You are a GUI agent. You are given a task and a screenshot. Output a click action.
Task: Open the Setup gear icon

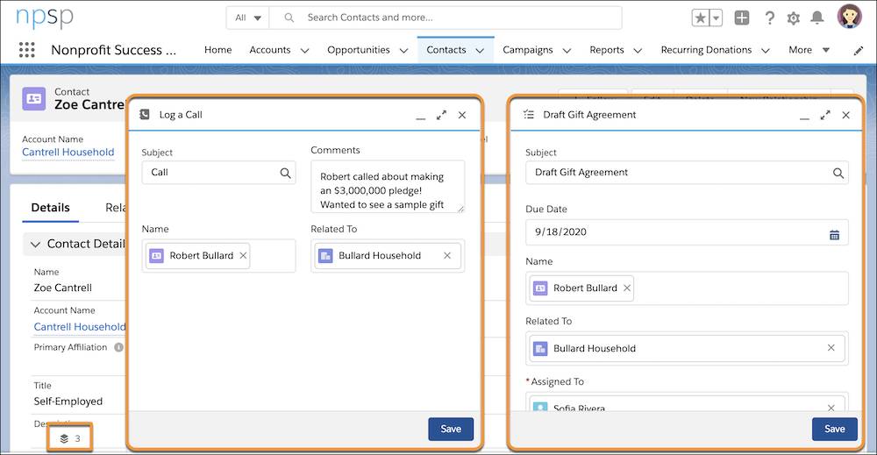(793, 18)
